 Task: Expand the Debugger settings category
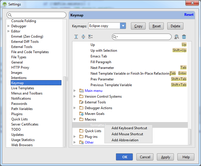8,26
